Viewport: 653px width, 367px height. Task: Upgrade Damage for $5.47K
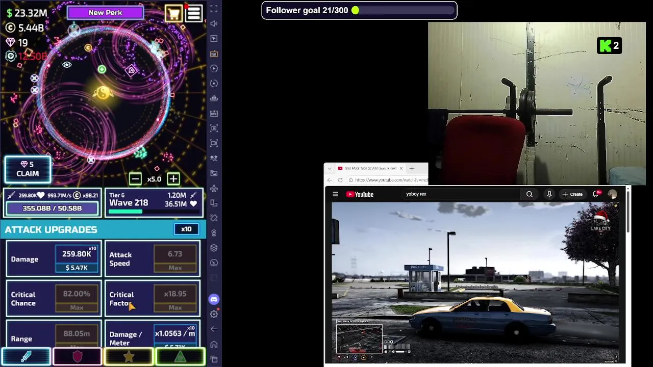[77, 259]
